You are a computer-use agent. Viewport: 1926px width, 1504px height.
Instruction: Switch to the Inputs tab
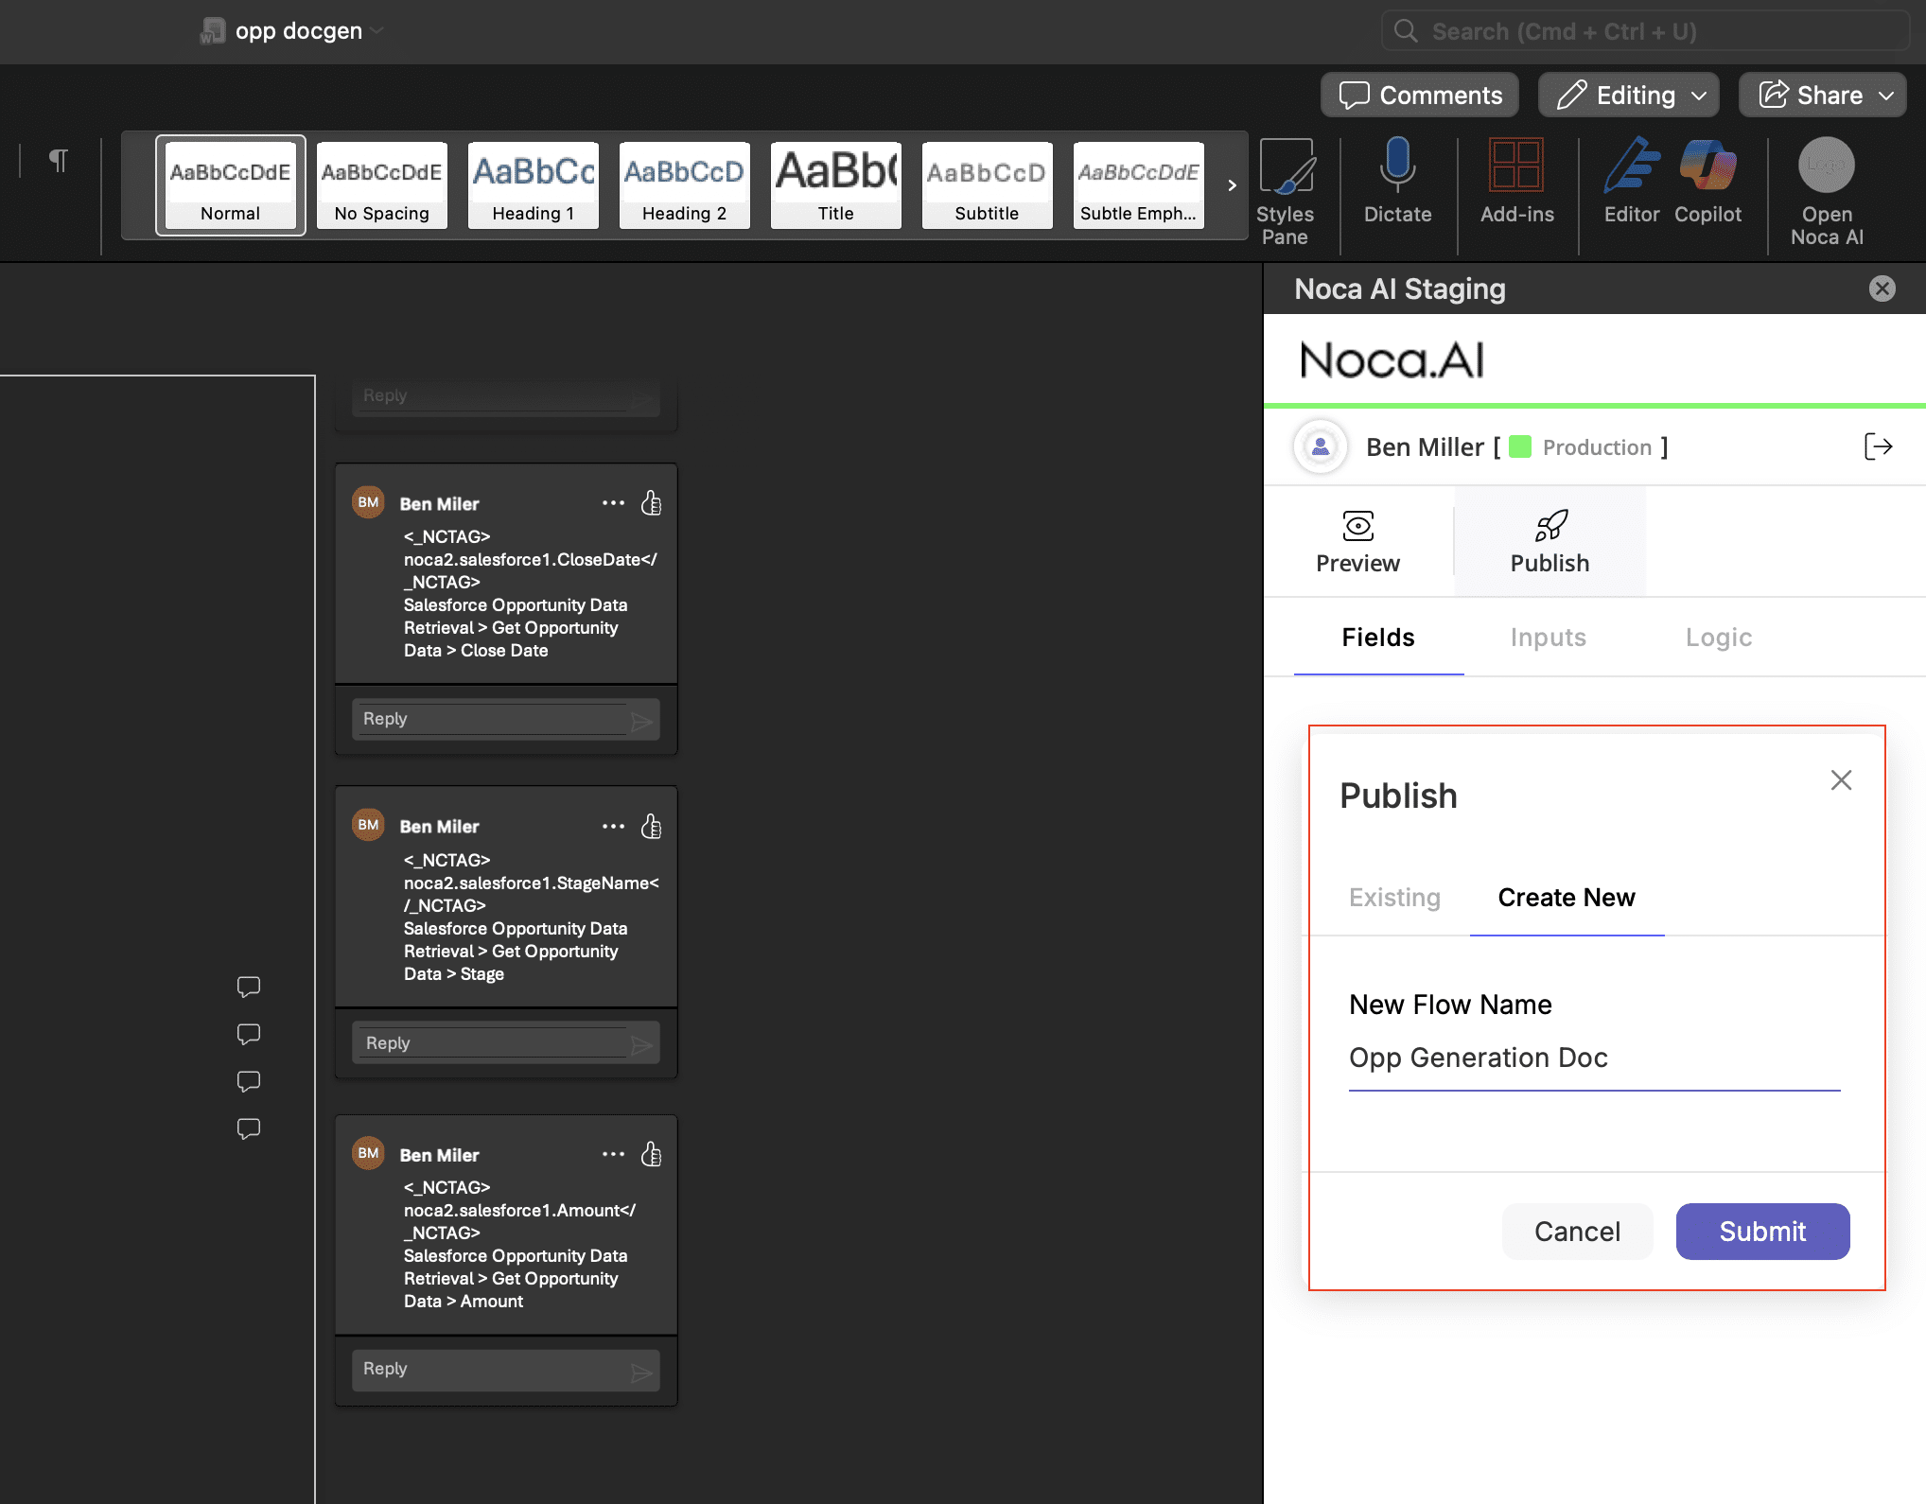coord(1549,638)
